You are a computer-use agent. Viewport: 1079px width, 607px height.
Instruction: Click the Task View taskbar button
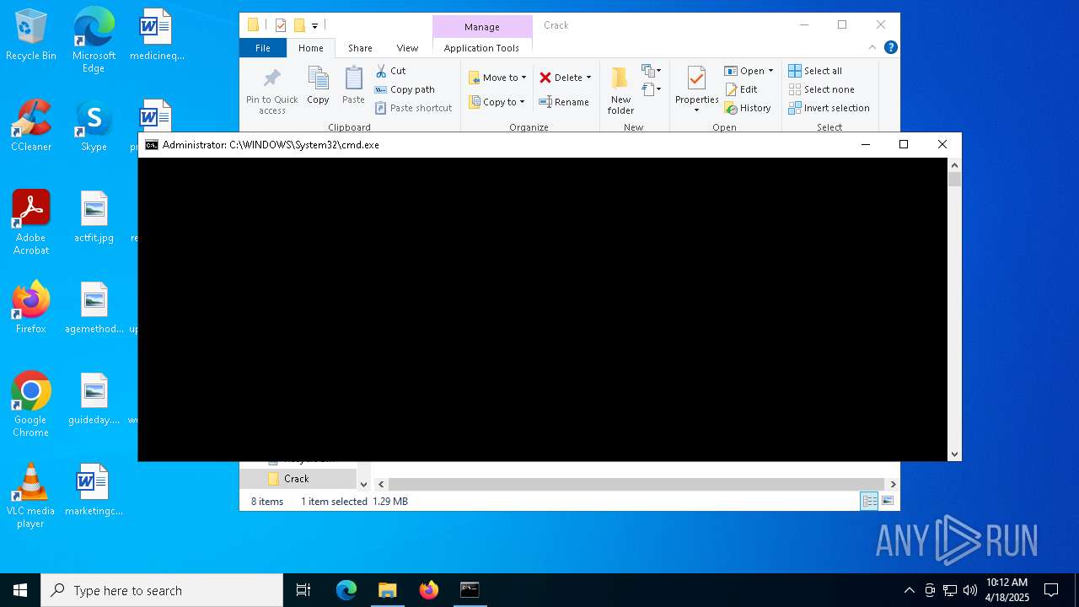coord(303,590)
